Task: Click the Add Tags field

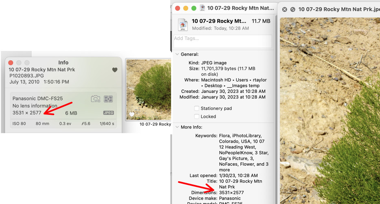Action: 223,41
